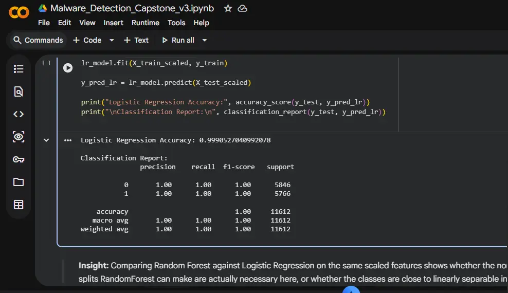Run the logistic regression cell
The width and height of the screenshot is (508, 293).
point(68,68)
